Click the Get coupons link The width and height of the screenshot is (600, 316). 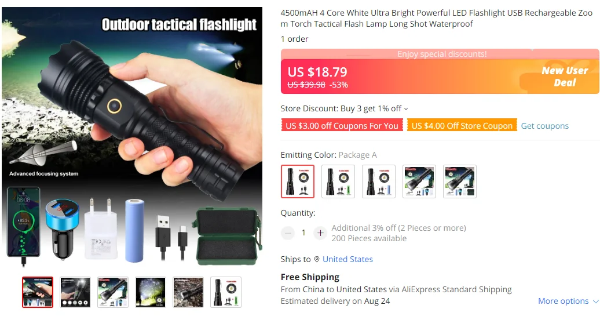point(545,126)
